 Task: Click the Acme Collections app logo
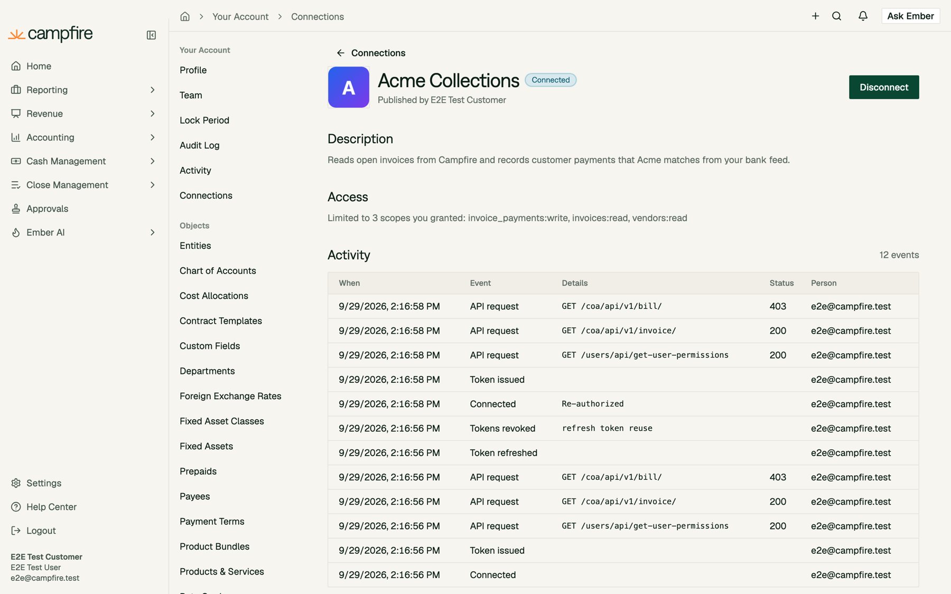(349, 87)
